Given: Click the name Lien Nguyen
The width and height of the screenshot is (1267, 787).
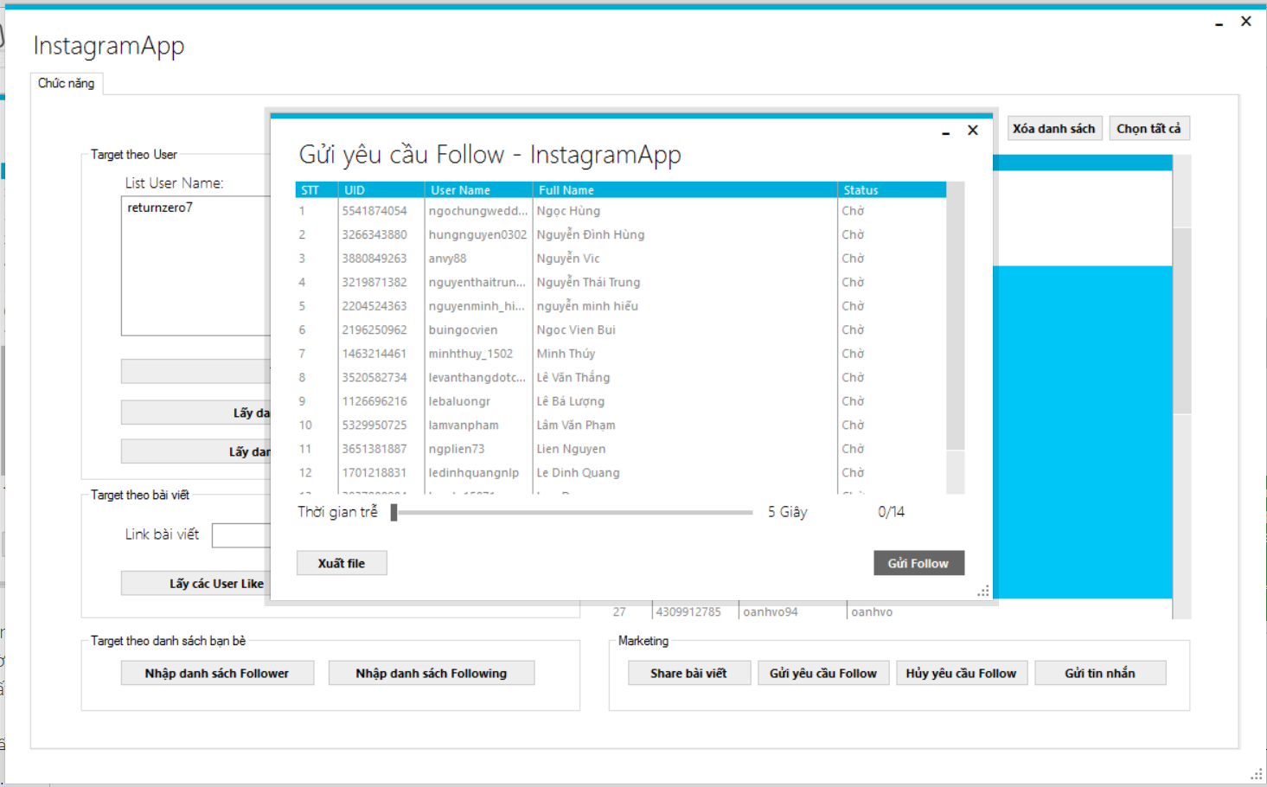Looking at the screenshot, I should 571,449.
